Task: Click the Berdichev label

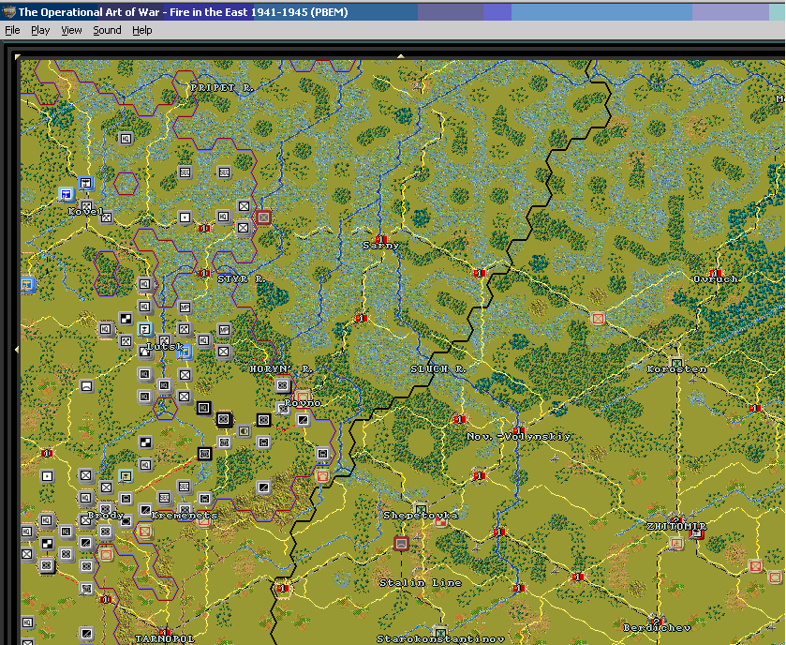Action: [x=657, y=627]
